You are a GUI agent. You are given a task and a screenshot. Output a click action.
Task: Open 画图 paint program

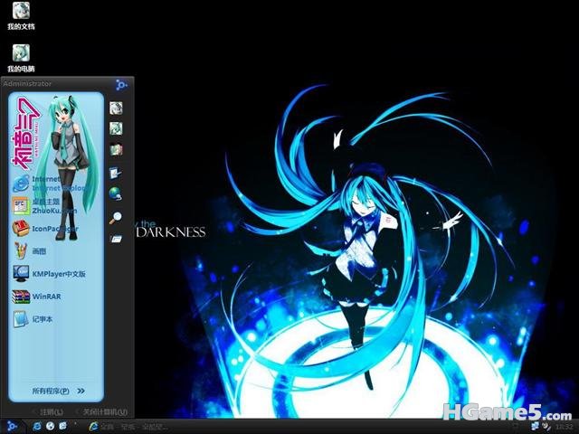point(30,251)
